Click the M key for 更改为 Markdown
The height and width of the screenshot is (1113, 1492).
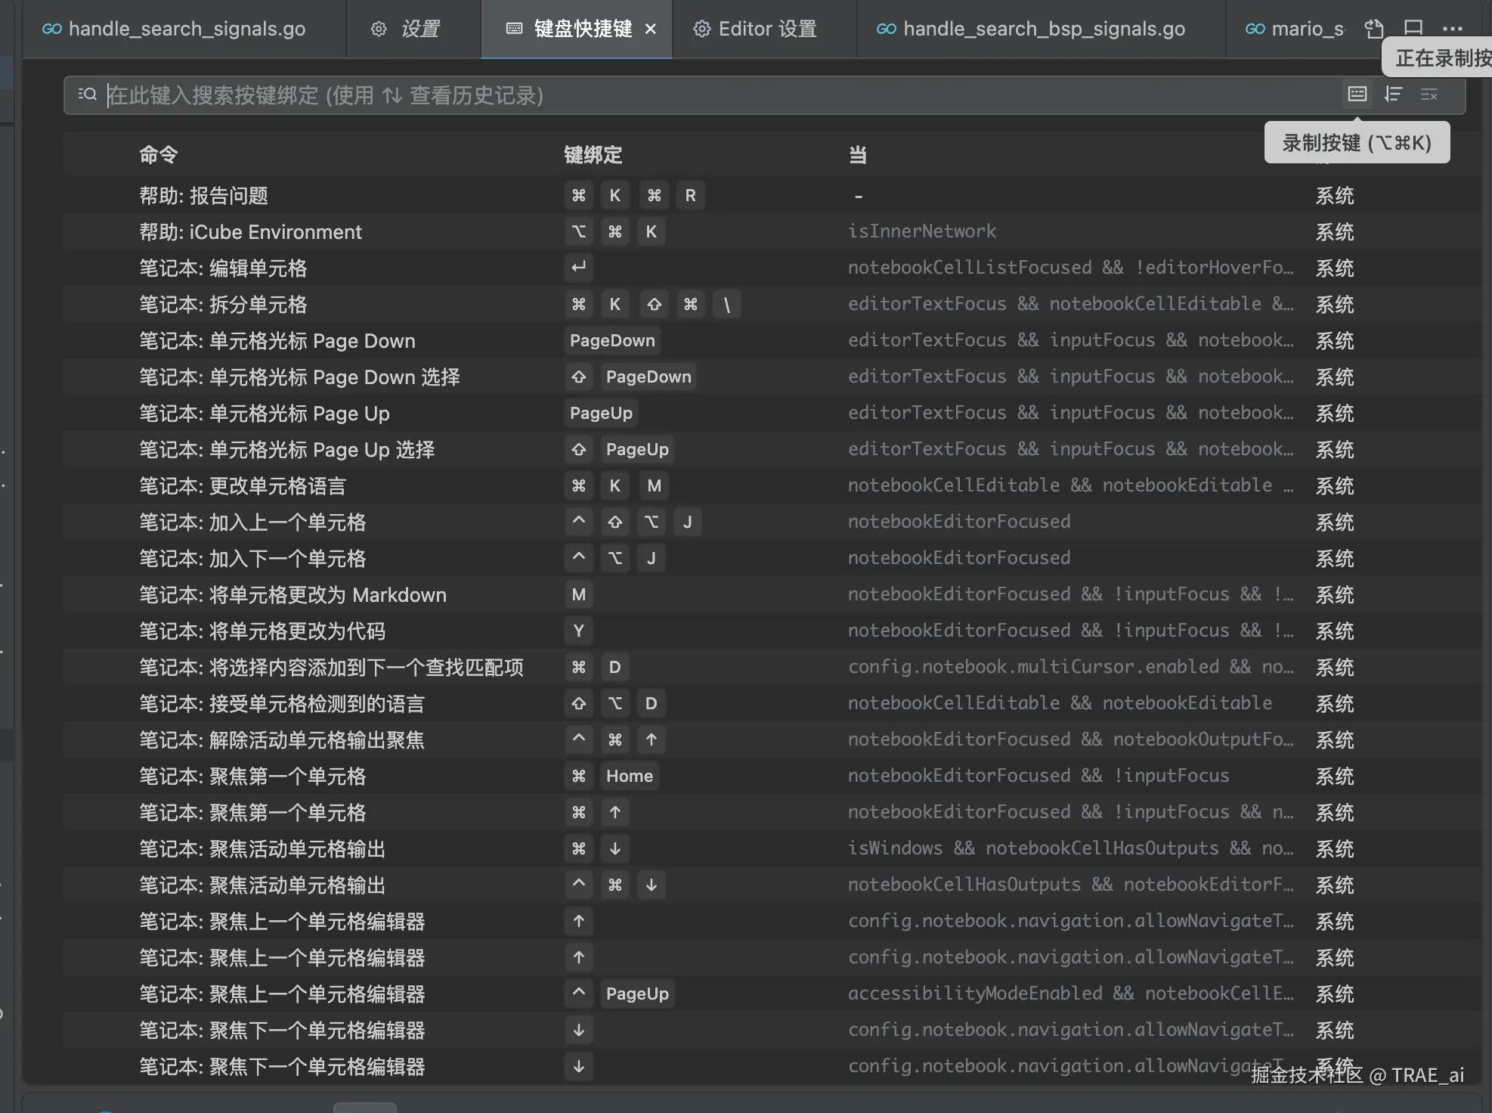click(579, 594)
